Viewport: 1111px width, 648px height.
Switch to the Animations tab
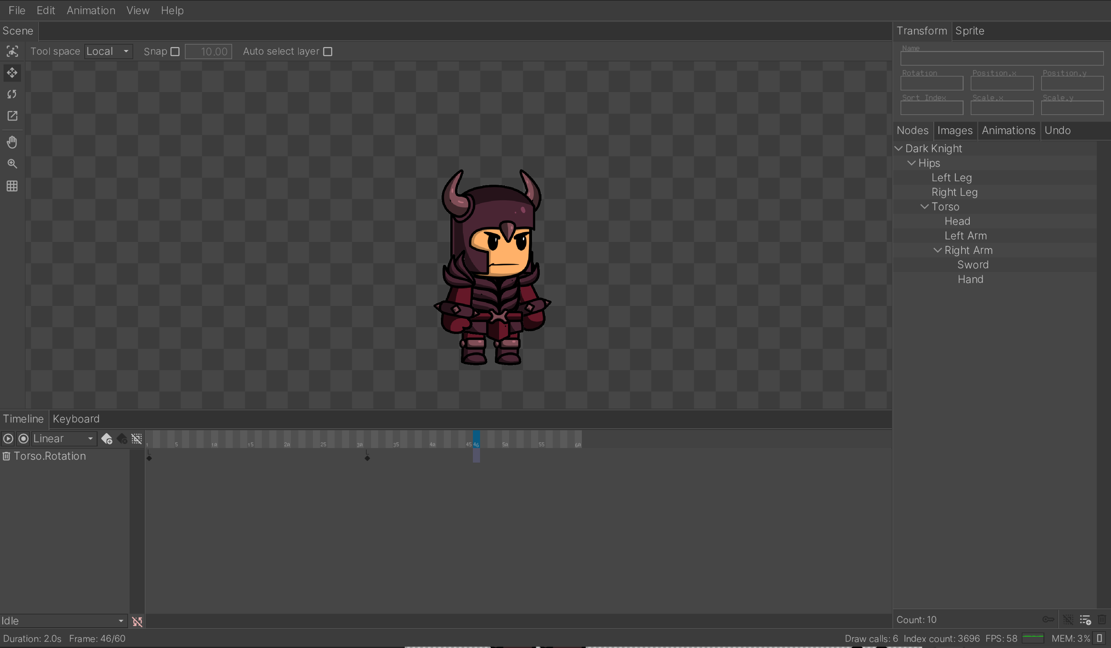tap(1008, 131)
